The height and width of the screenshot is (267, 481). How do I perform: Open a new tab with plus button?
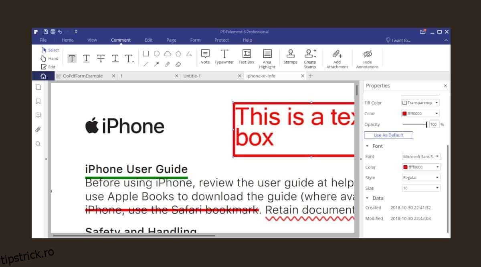[311, 76]
